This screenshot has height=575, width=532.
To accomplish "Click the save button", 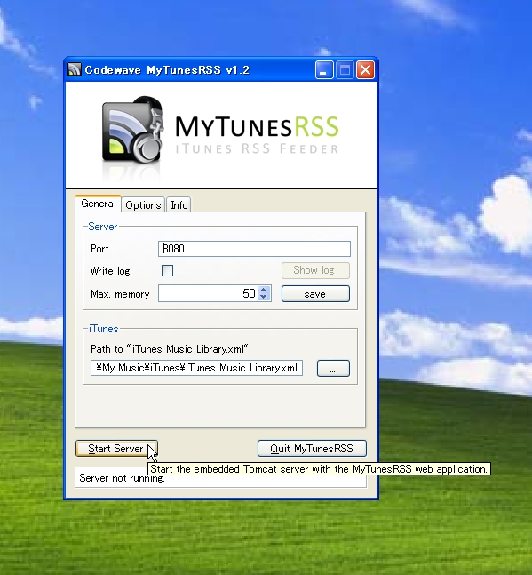I will (x=315, y=294).
